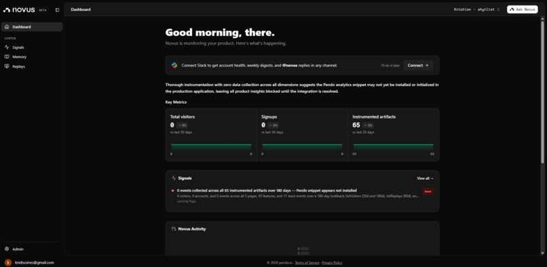Click the Dashboard title in the header bar
Image resolution: width=547 pixels, height=267 pixels.
pos(81,9)
